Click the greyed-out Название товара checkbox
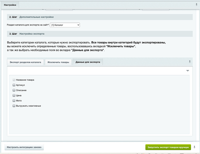This screenshot has height=154, width=200. 14,80
